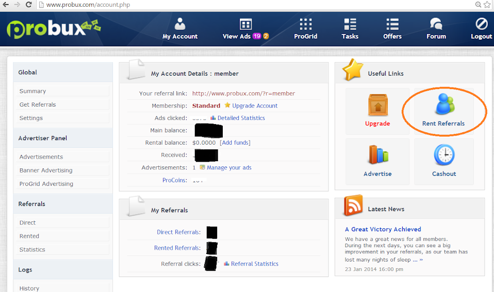Click chart icon beside Detailed Statistics

click(x=213, y=118)
